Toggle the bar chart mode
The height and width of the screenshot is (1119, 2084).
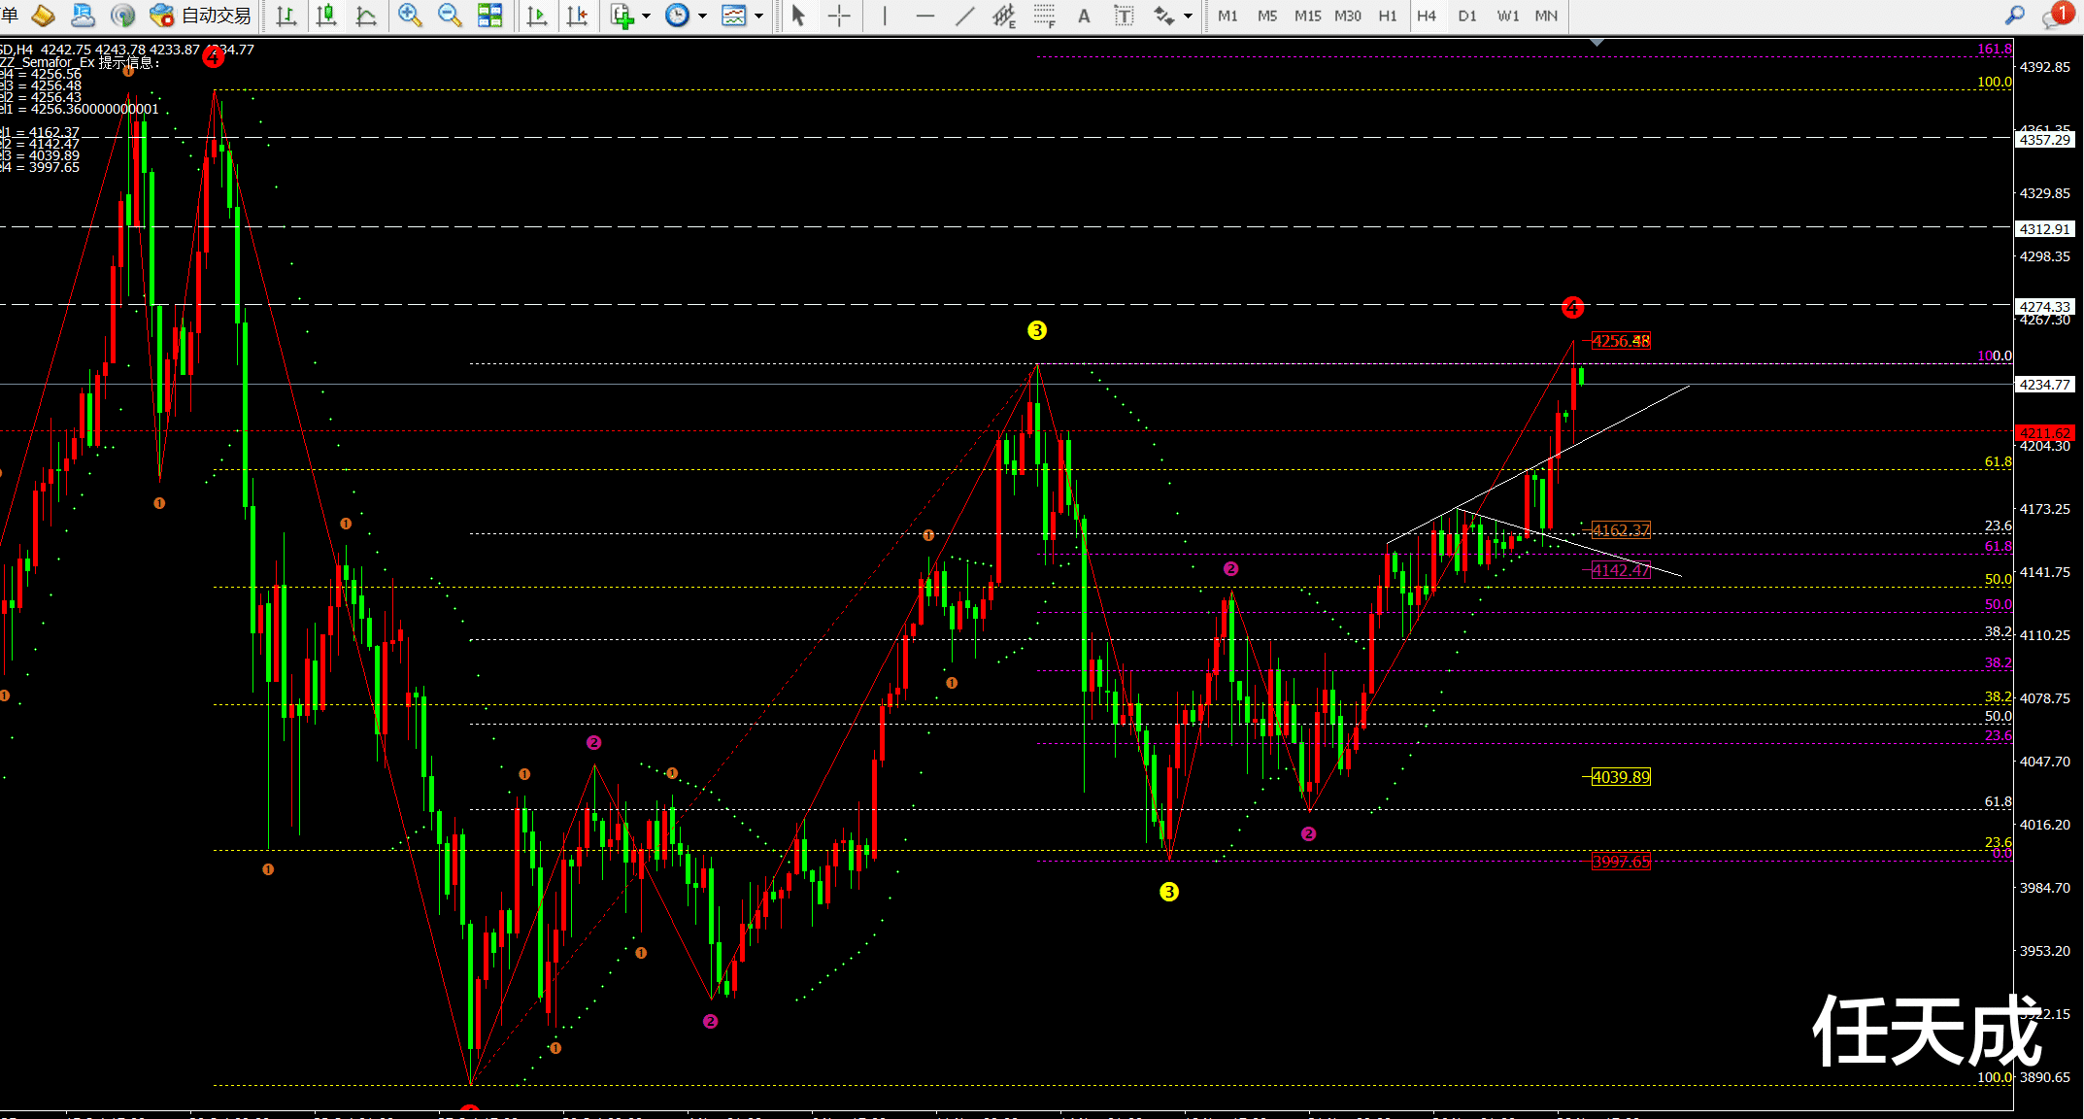click(286, 16)
